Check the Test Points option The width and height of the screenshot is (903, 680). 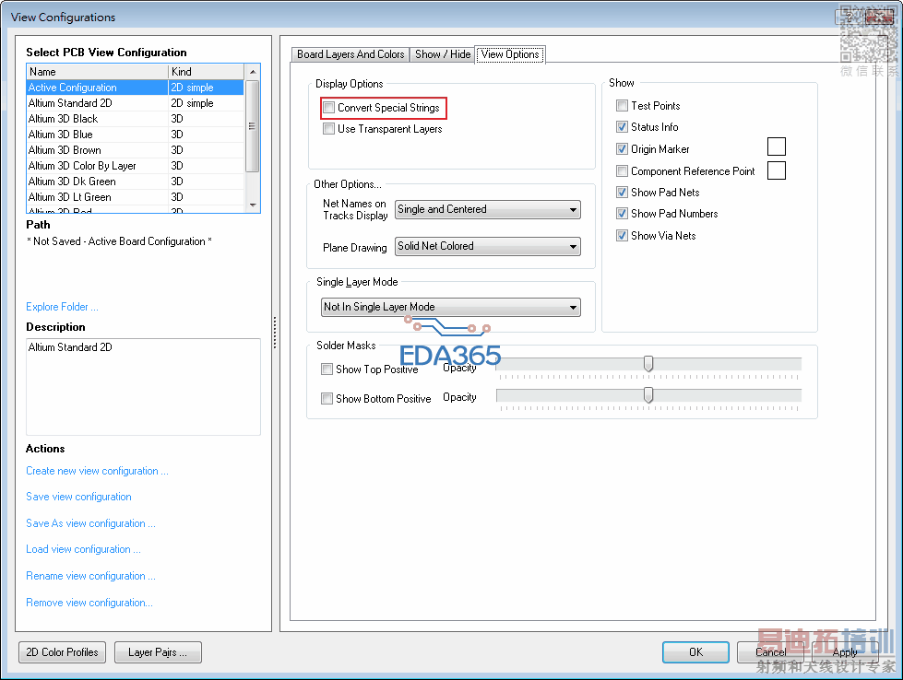click(x=622, y=106)
